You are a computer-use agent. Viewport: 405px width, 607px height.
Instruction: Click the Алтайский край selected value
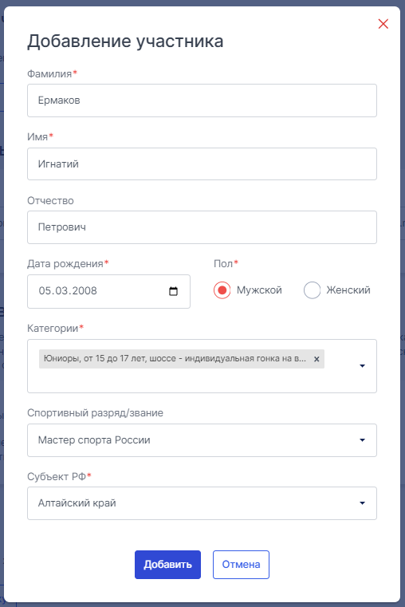pyautogui.click(x=77, y=503)
